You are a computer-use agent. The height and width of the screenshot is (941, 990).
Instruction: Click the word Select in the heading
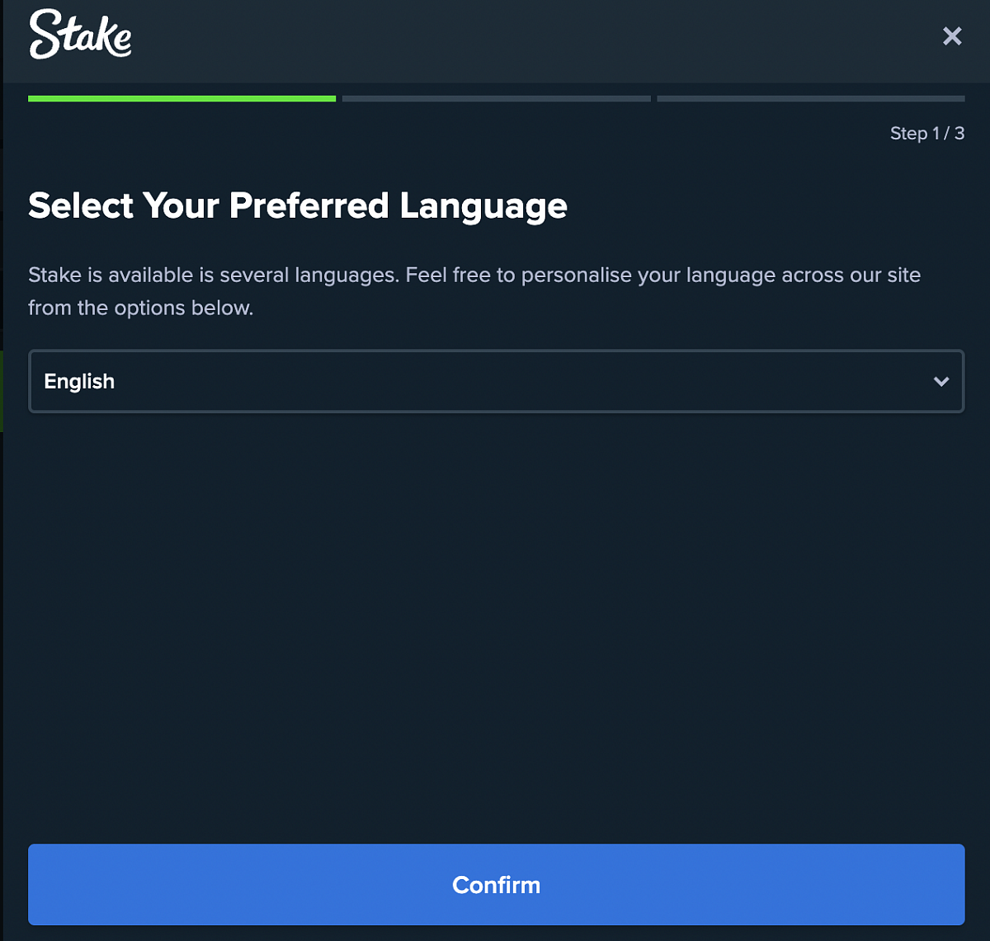pos(80,205)
